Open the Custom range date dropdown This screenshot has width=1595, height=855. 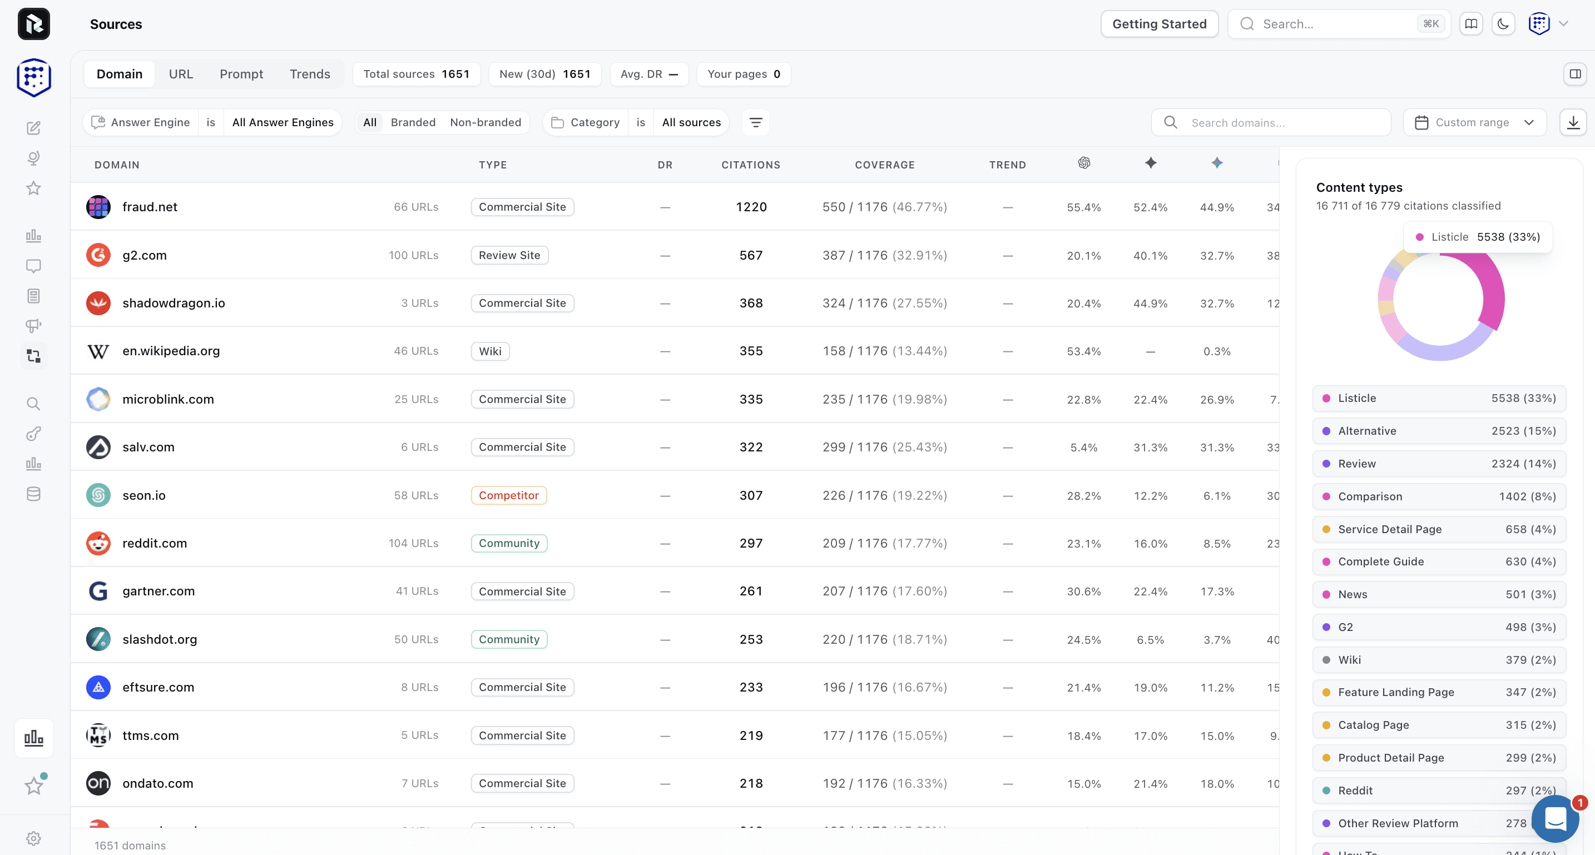click(1474, 123)
